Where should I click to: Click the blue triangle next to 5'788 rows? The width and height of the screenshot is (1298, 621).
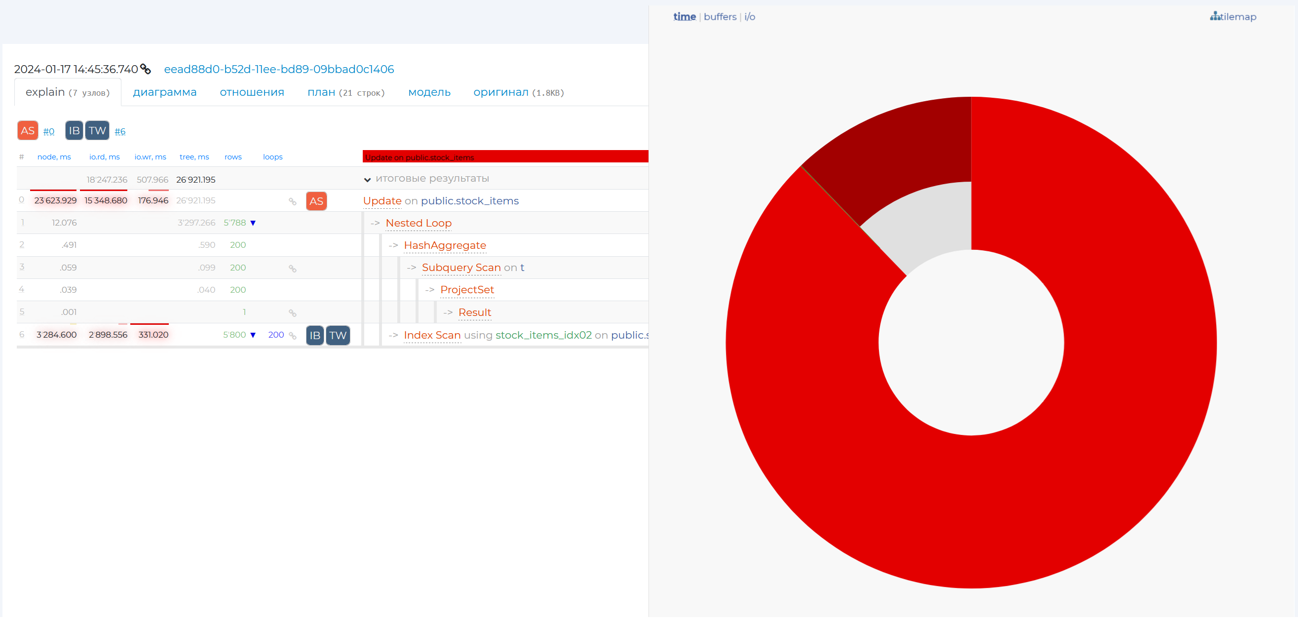pyautogui.click(x=253, y=224)
